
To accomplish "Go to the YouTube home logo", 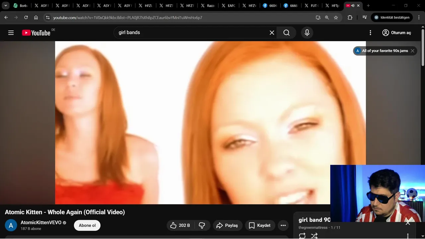I will (36, 33).
